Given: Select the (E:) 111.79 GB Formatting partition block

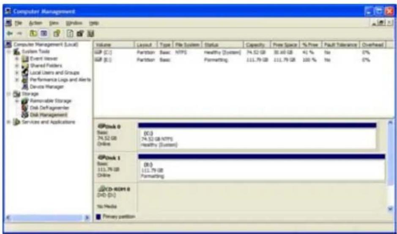Looking at the screenshot, I should coord(262,167).
